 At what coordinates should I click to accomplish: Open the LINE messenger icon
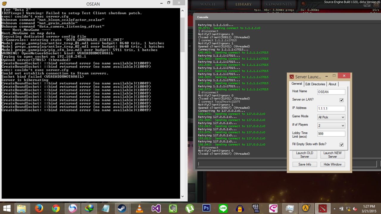tap(223, 208)
